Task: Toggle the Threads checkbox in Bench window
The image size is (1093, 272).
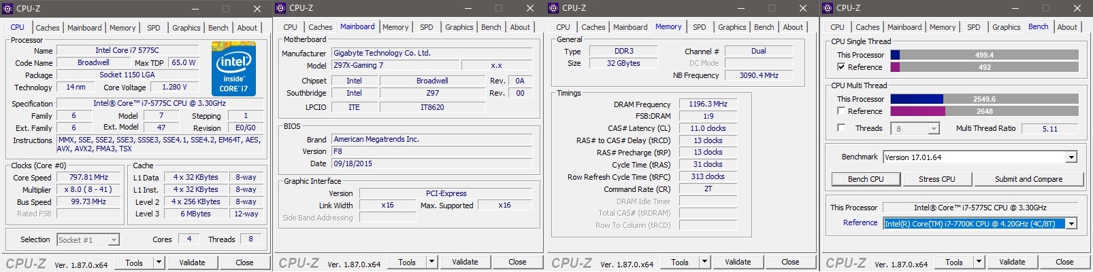Action: [841, 128]
